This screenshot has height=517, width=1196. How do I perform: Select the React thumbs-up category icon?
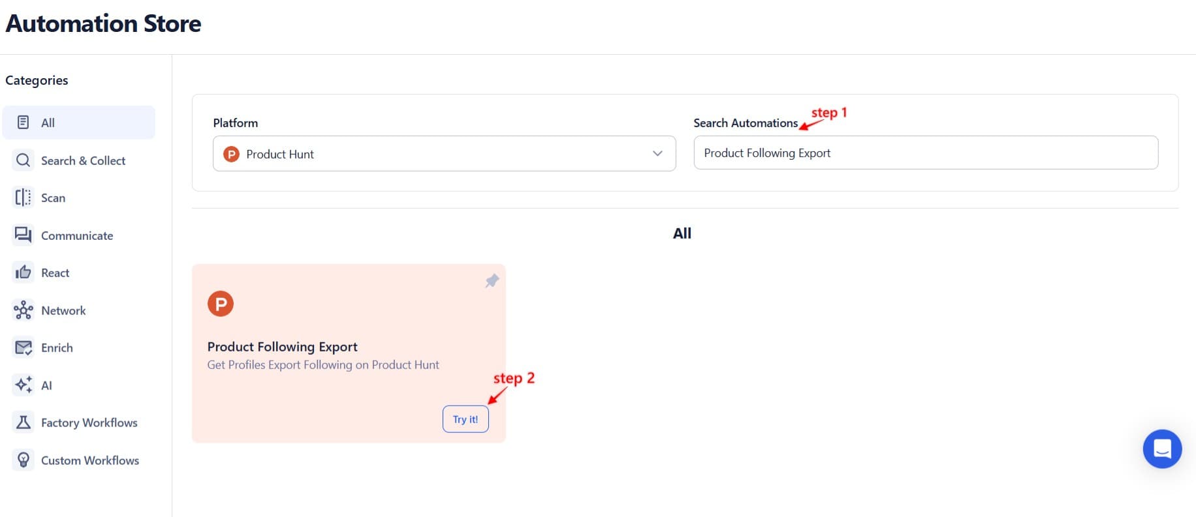23,273
